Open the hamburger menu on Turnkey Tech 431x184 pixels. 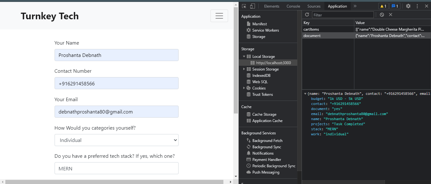point(219,15)
